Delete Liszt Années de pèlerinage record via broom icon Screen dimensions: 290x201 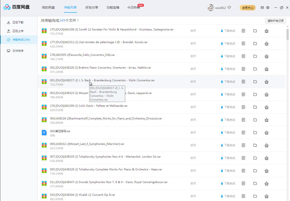click(x=266, y=43)
